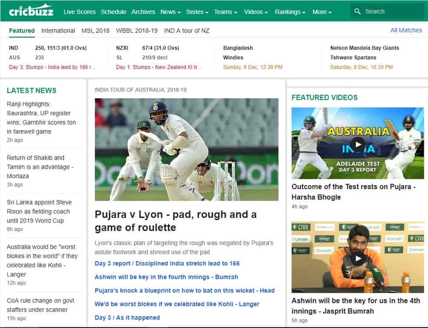Expand the Videos dropdown
This screenshot has width=428, height=328.
256,12
